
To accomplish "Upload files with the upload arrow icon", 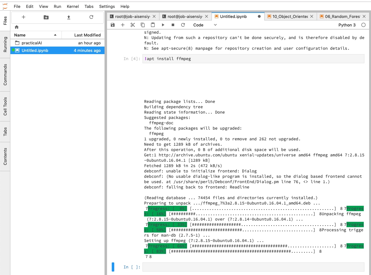I will tap(69, 17).
